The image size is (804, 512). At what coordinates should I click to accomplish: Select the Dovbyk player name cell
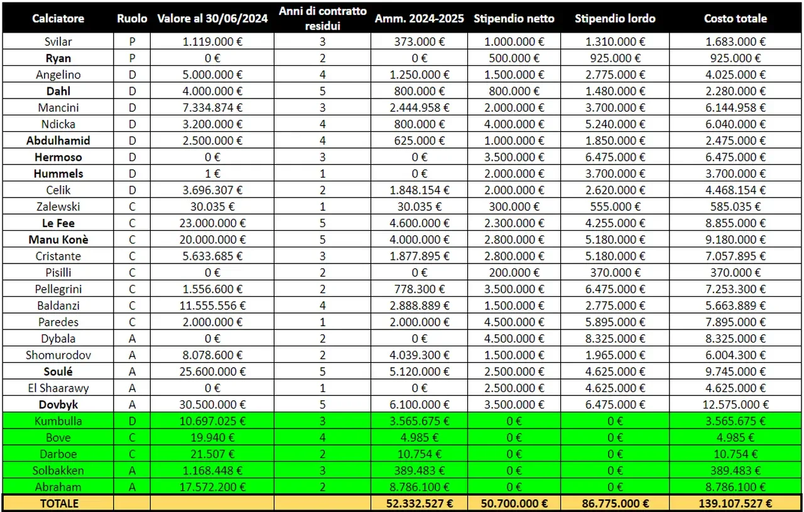(58, 405)
